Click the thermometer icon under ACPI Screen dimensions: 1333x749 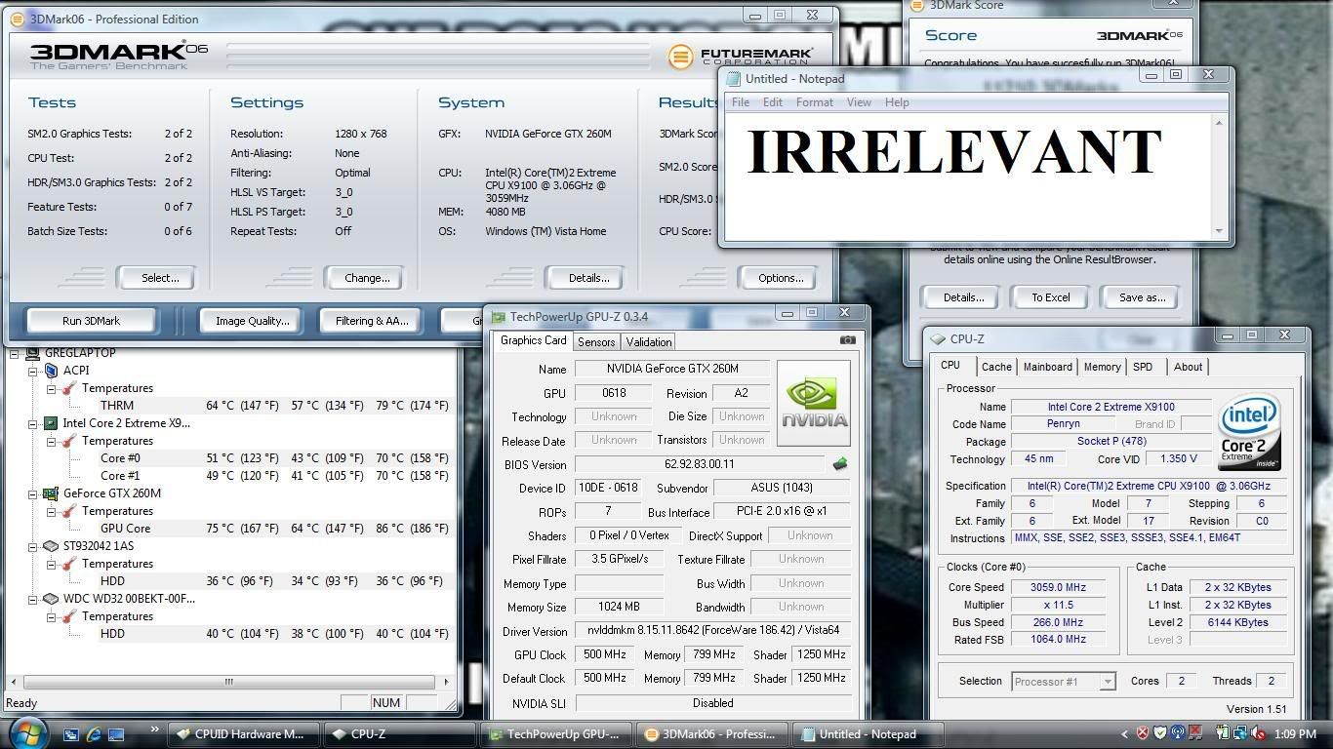tap(69, 388)
